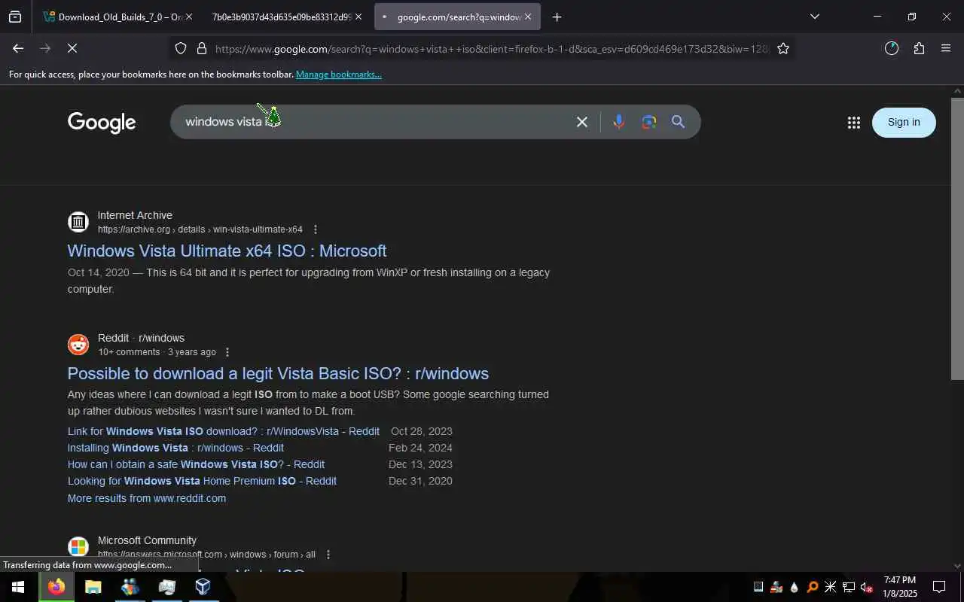Viewport: 964px width, 602px height.
Task: Open Windows Vista Ultimate x64 ISO result
Action: click(227, 251)
